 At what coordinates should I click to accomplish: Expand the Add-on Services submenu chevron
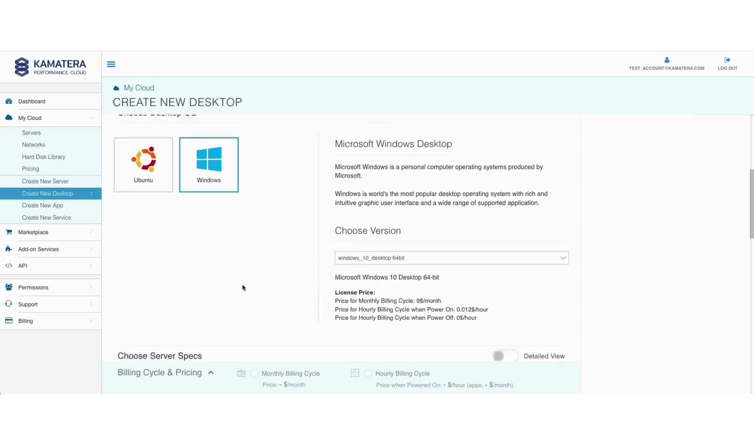(x=91, y=249)
